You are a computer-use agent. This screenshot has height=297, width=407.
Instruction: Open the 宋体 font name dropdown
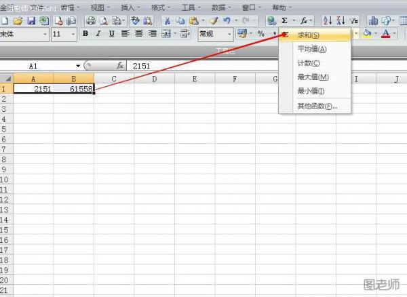(x=45, y=34)
